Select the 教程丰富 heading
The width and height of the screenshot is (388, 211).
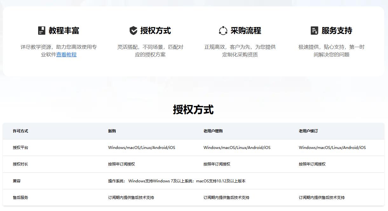pyautogui.click(x=64, y=31)
